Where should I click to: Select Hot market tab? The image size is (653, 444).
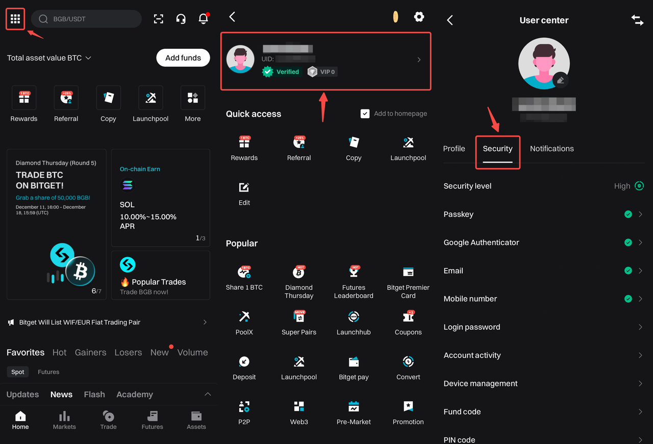tap(59, 352)
